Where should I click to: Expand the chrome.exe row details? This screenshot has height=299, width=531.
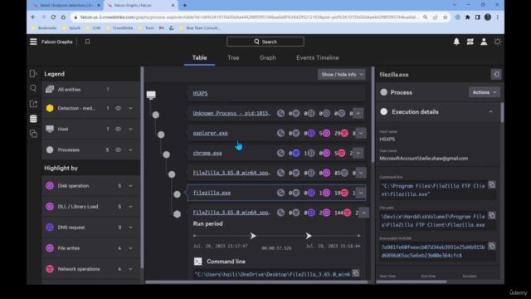(358, 153)
